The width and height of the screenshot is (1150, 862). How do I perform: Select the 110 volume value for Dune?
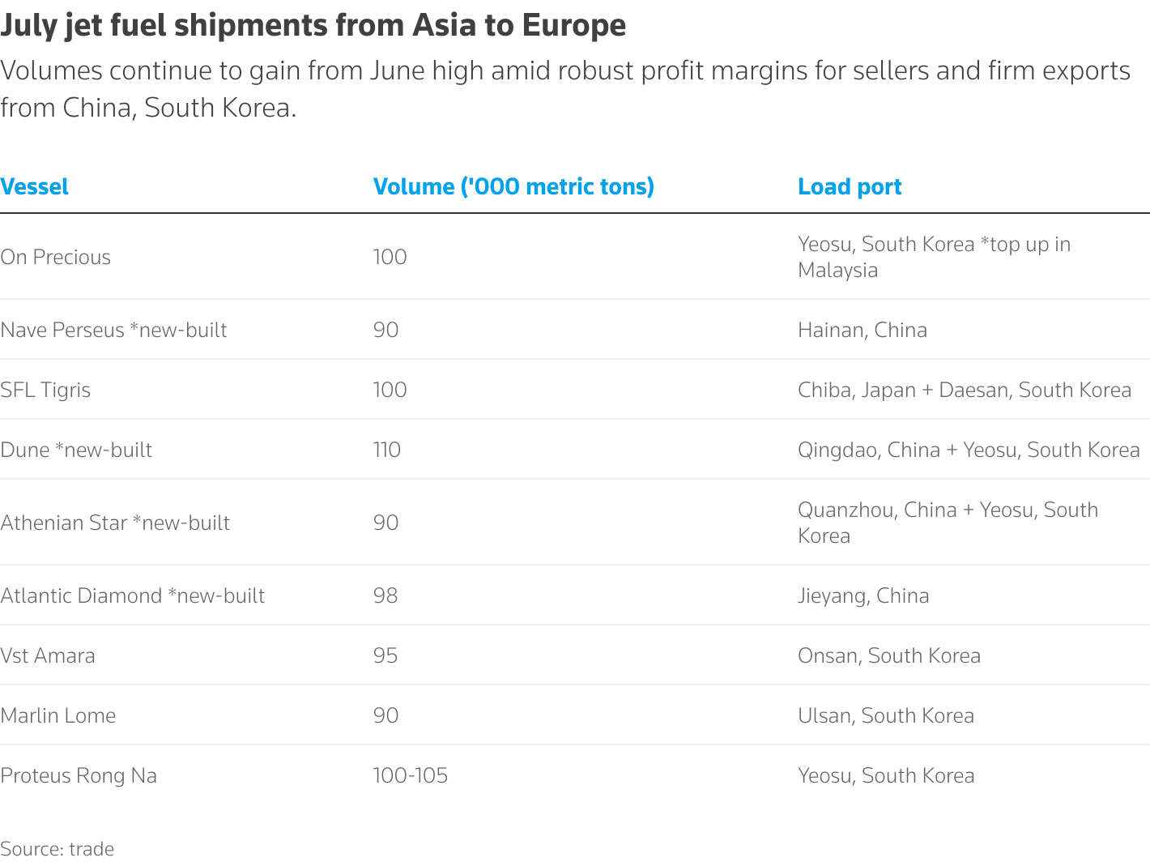click(387, 450)
